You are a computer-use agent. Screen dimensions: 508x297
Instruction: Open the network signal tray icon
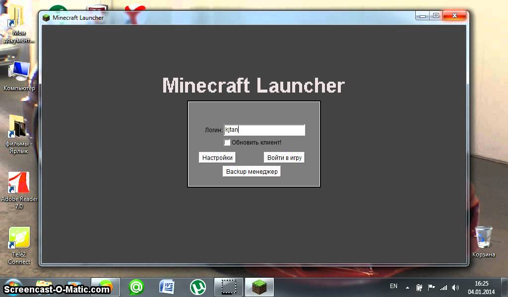(444, 287)
